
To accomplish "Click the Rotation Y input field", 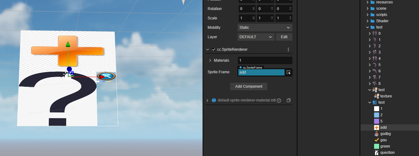I will pyautogui.click(x=265, y=9).
